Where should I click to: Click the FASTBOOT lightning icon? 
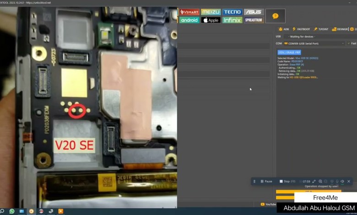tap(301, 29)
